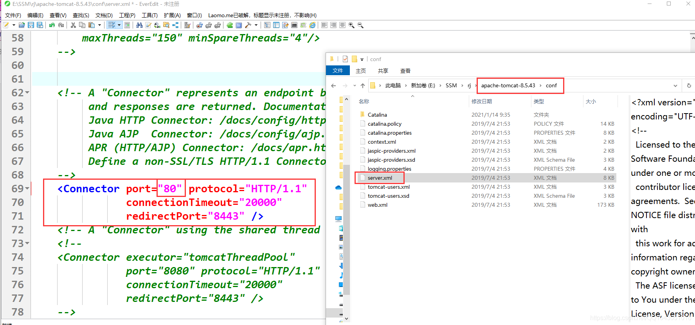Image resolution: width=695 pixels, height=325 pixels.
Task: Click the Properties icon in Explorer title bar
Action: [x=345, y=59]
